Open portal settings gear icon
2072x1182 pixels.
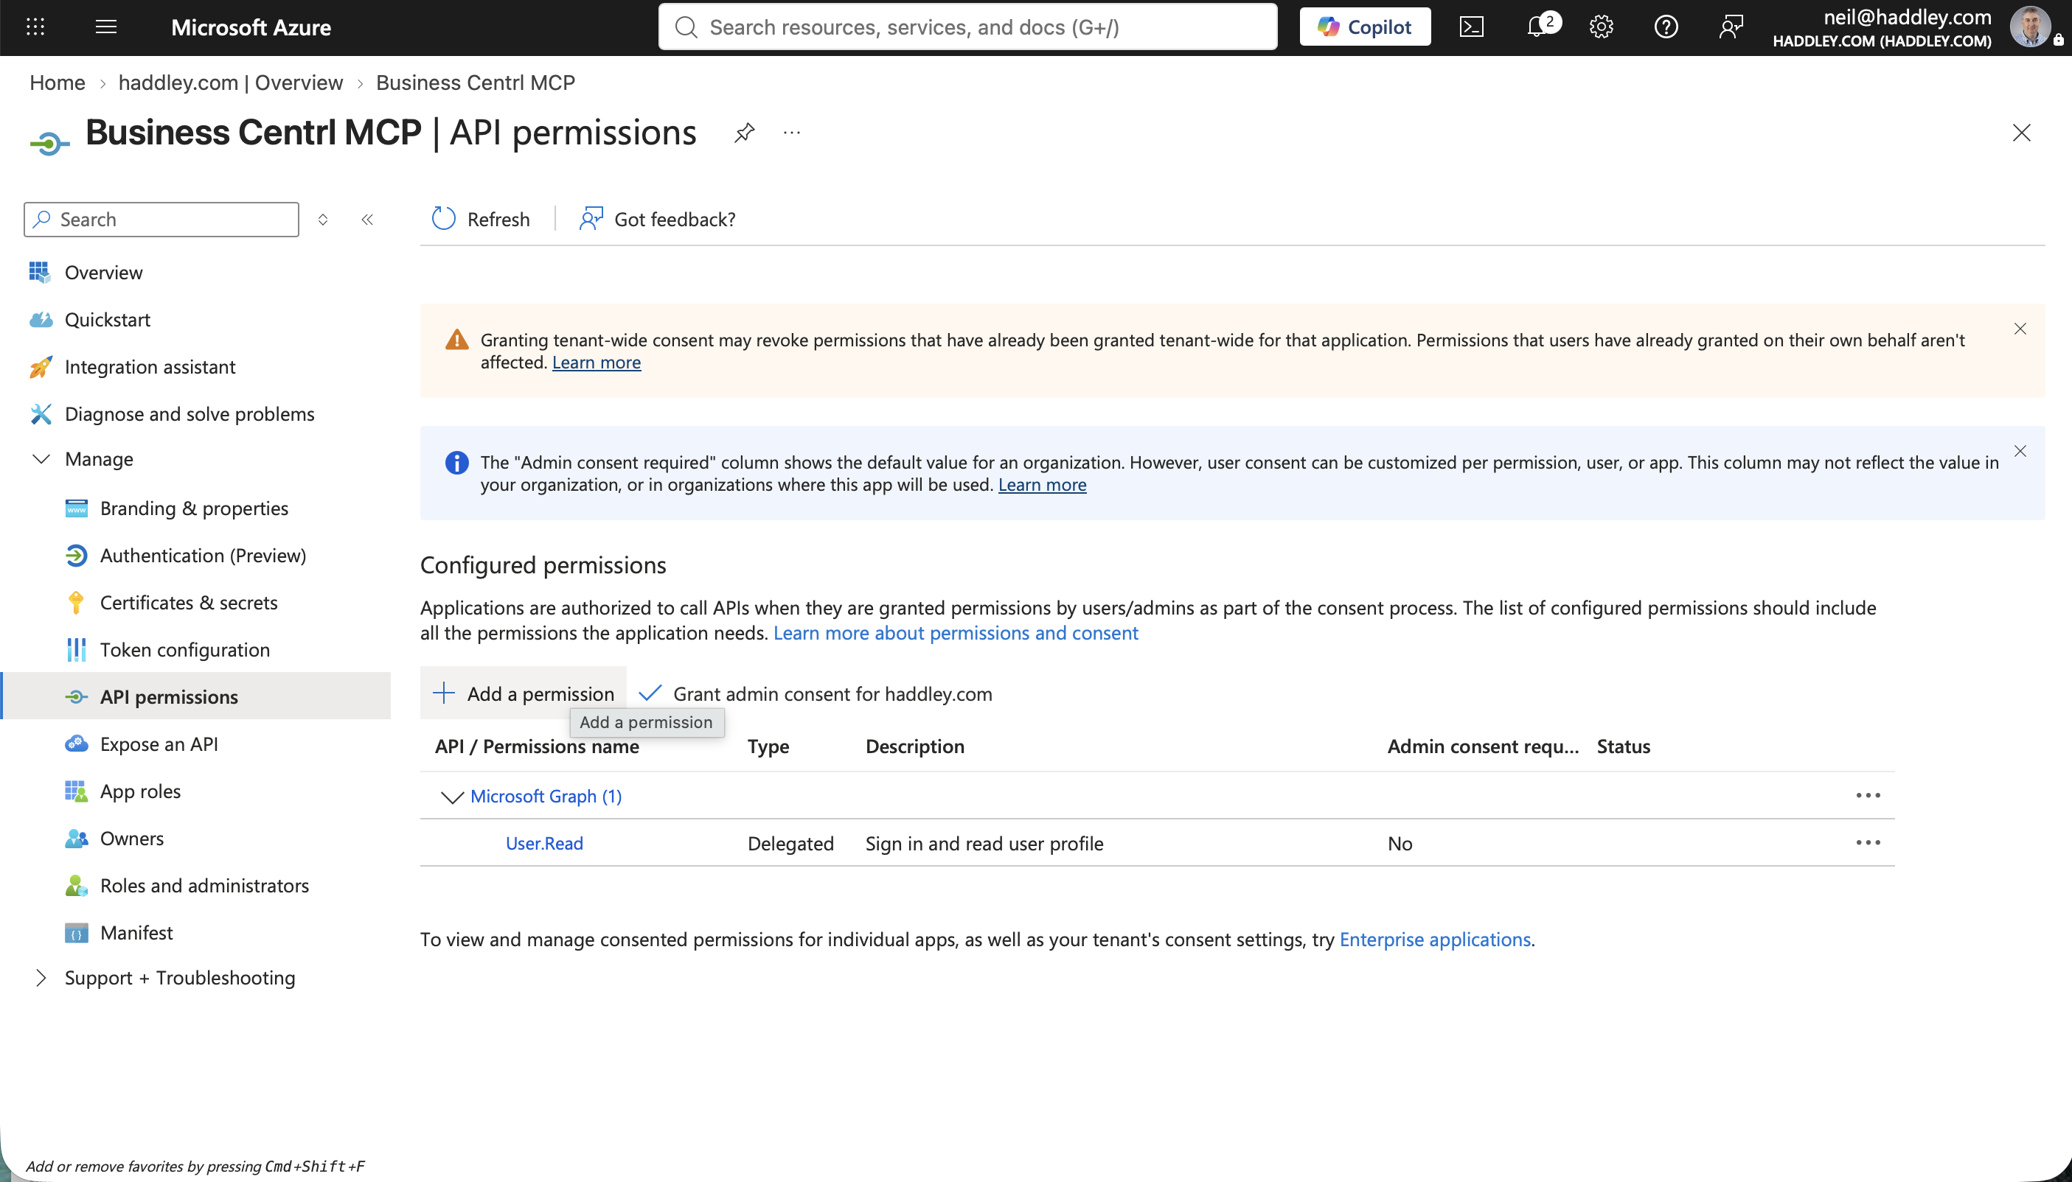coord(1601,27)
